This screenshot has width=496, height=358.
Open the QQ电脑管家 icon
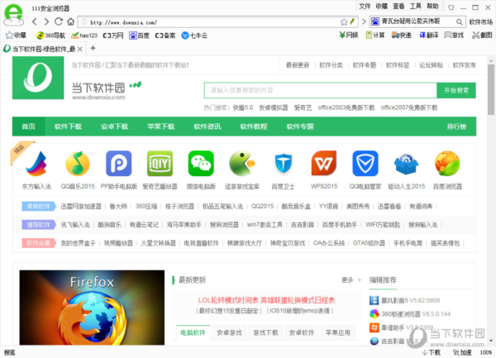click(x=365, y=164)
